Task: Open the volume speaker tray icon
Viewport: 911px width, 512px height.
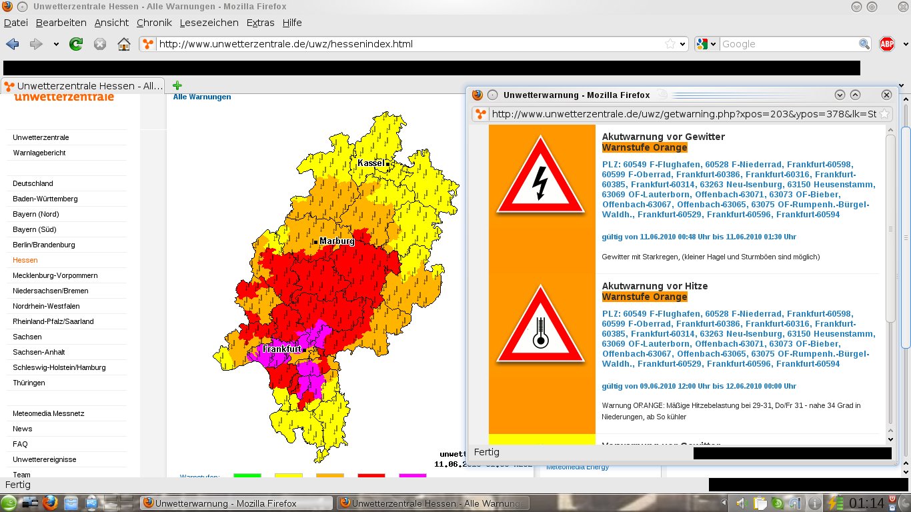Action: click(x=741, y=503)
